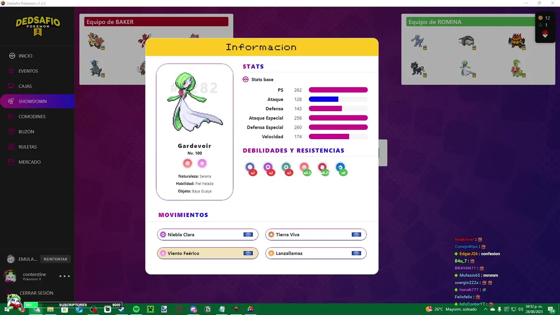This screenshot has width=560, height=315.
Task: Select the Lanzallamas move
Action: [316, 253]
